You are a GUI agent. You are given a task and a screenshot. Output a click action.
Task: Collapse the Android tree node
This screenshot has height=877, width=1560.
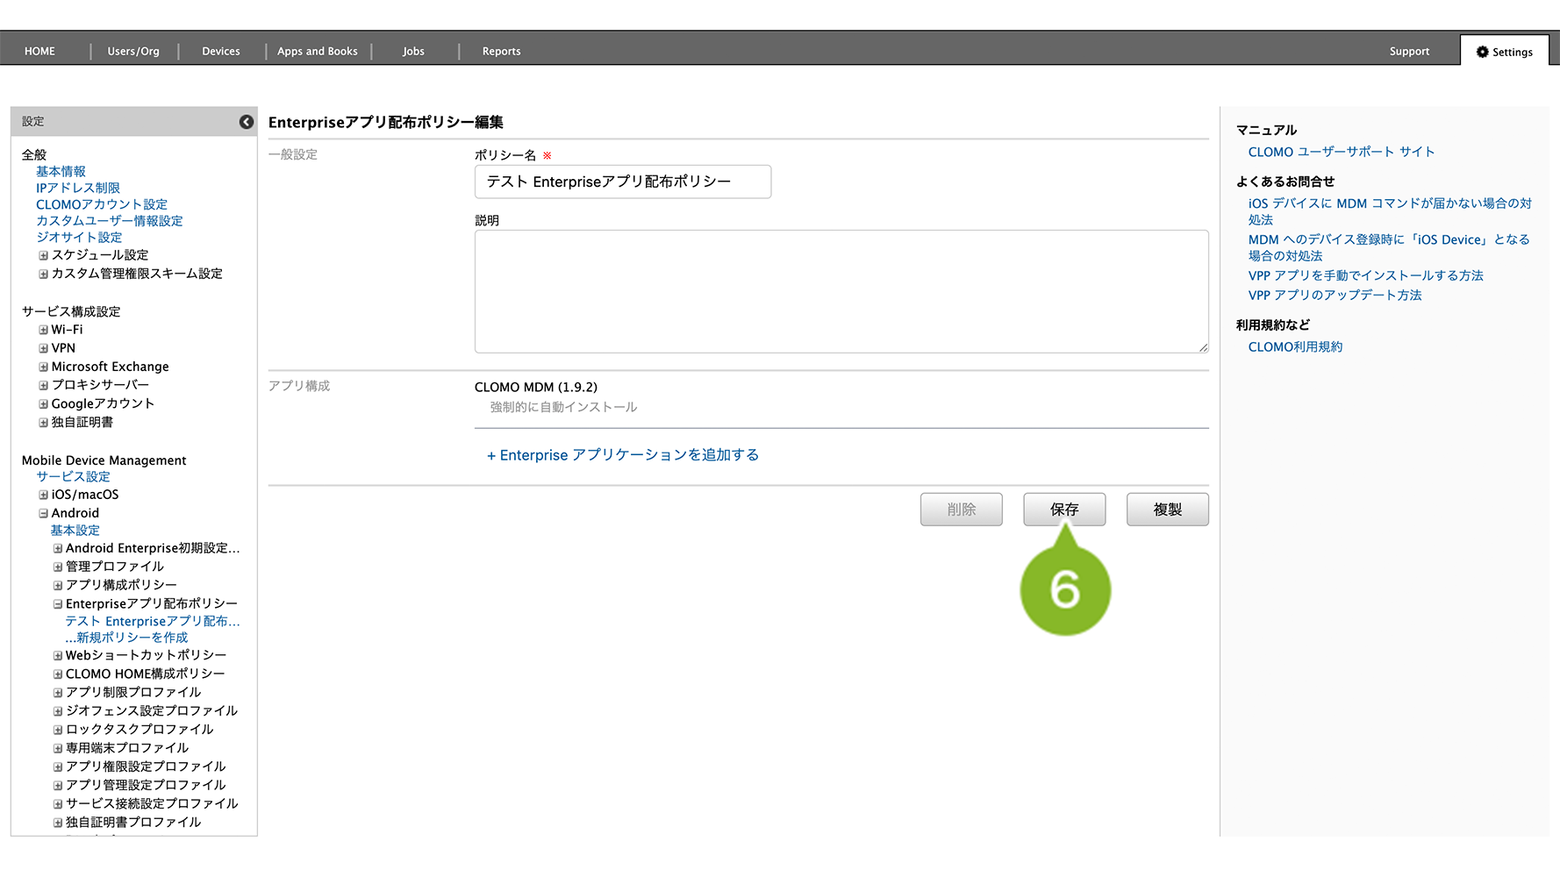pyautogui.click(x=43, y=513)
